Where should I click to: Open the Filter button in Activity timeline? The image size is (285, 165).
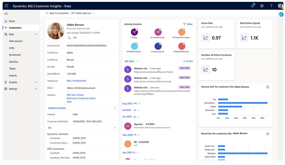[x=188, y=24]
